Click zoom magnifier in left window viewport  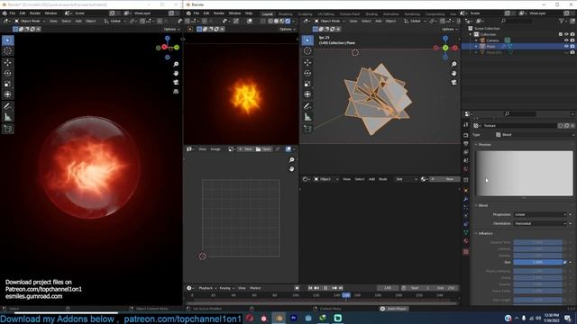[176, 64]
